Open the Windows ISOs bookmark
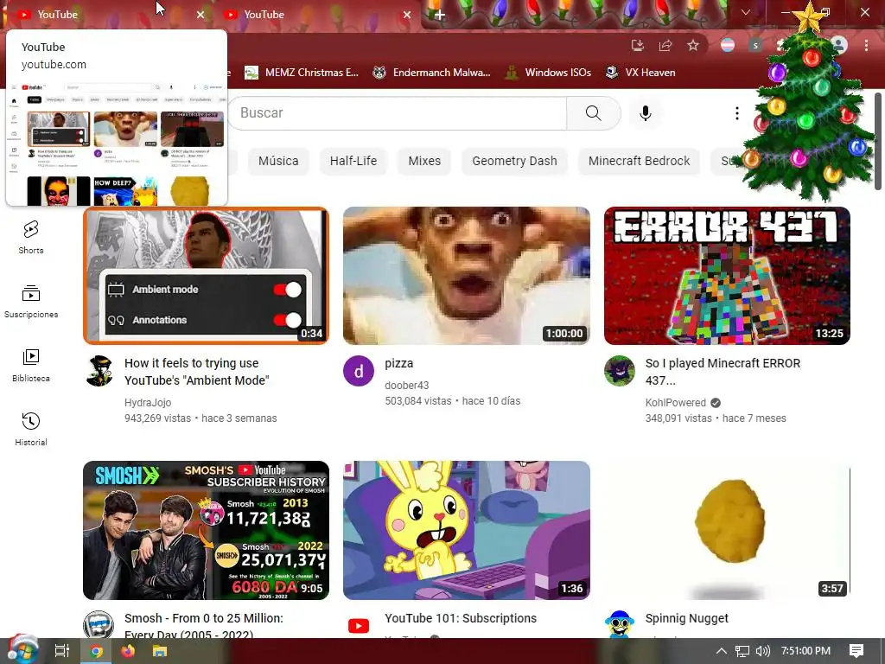This screenshot has height=664, width=885. click(548, 73)
